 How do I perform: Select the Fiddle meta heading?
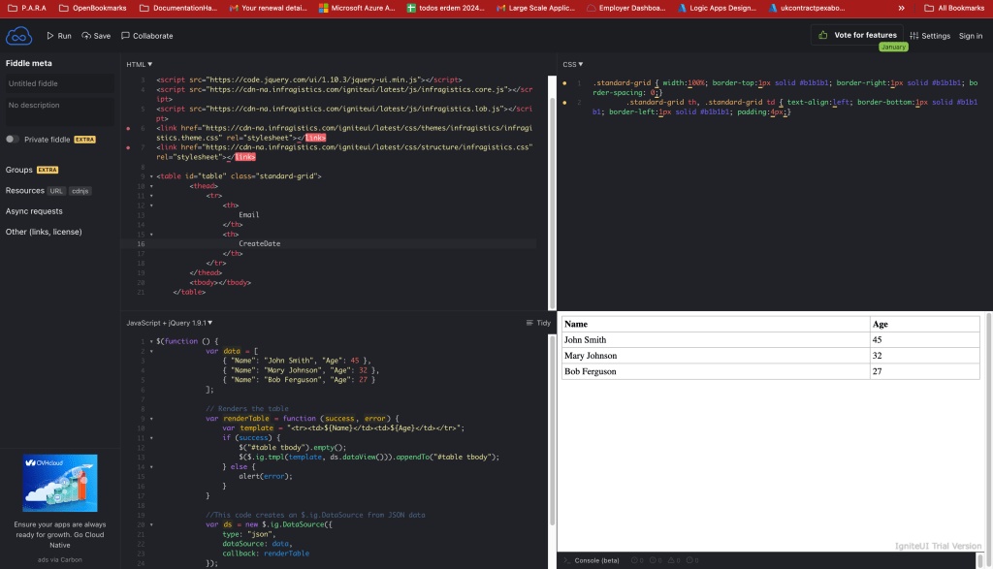[x=29, y=63]
